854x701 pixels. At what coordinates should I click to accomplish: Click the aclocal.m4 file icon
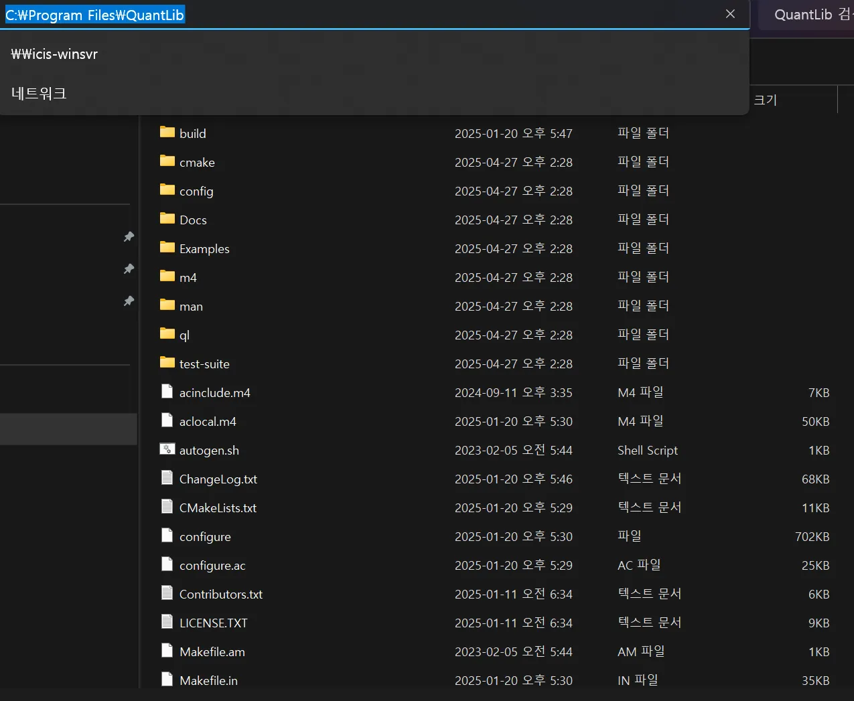(x=167, y=420)
